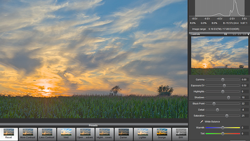Viewport: 250px width, 141px height.
Task: Collapse the Controls panel arrow
Action: pos(248,34)
